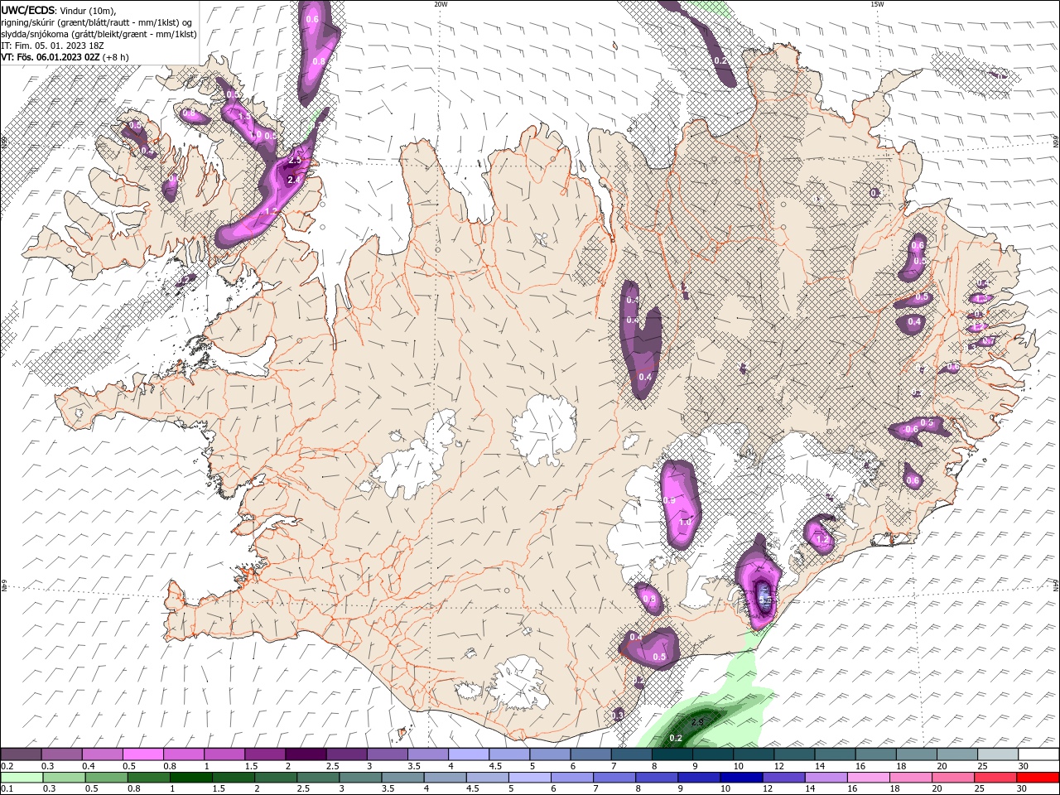The width and height of the screenshot is (1060, 795).
Task: Select the red 30 swatch in lower legend
Action: [x=1038, y=778]
